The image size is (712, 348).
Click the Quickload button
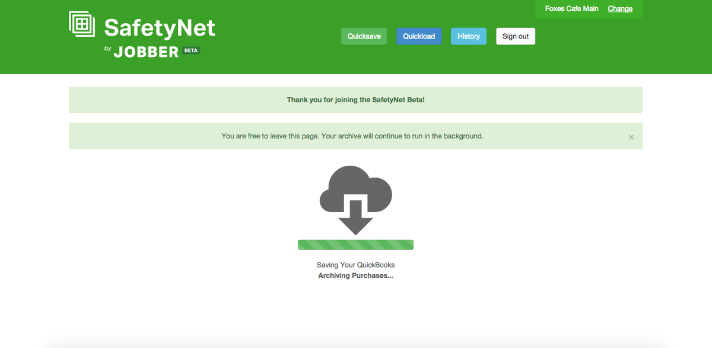419,36
